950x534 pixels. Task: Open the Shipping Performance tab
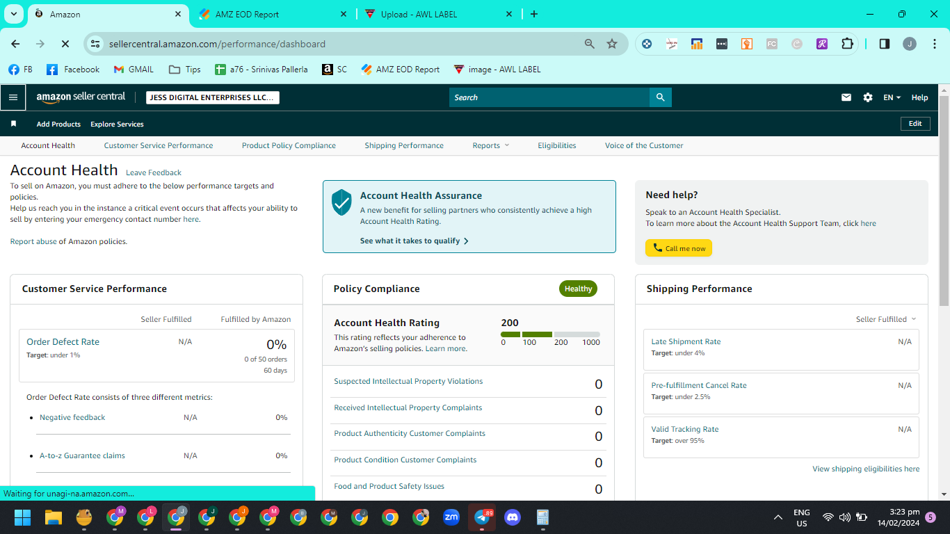404,145
